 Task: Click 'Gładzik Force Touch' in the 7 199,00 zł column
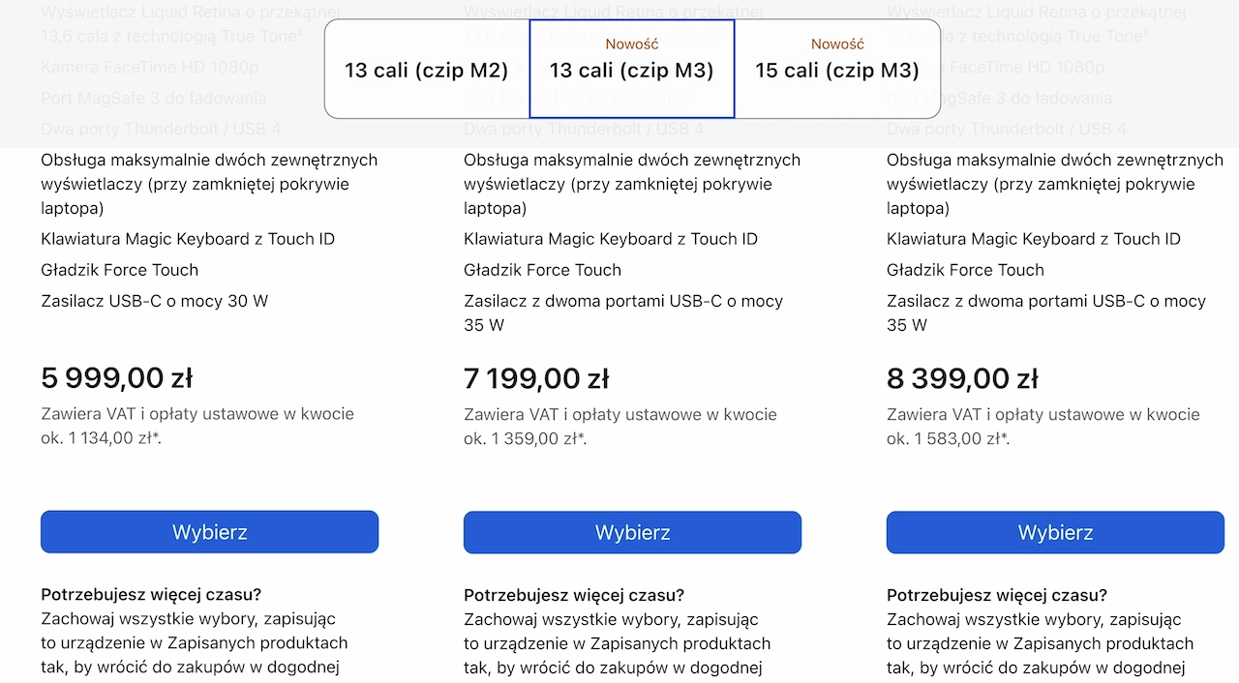[542, 270]
